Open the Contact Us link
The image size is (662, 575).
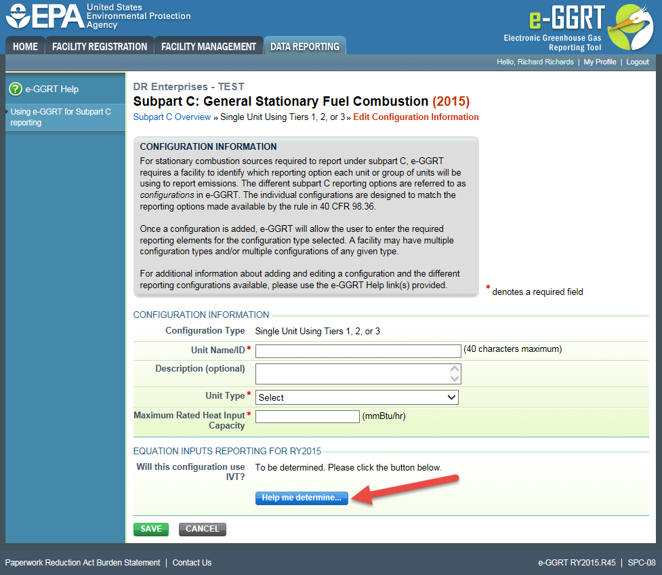192,563
